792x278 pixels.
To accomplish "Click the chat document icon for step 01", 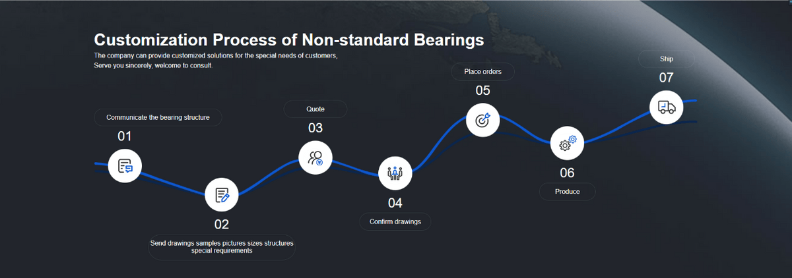I will pyautogui.click(x=125, y=166).
